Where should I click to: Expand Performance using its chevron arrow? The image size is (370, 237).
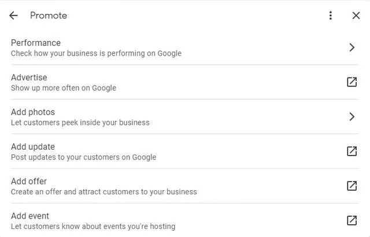tap(352, 47)
